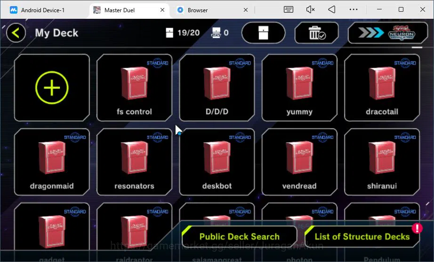Click the emulator back triangle icon

[332, 10]
